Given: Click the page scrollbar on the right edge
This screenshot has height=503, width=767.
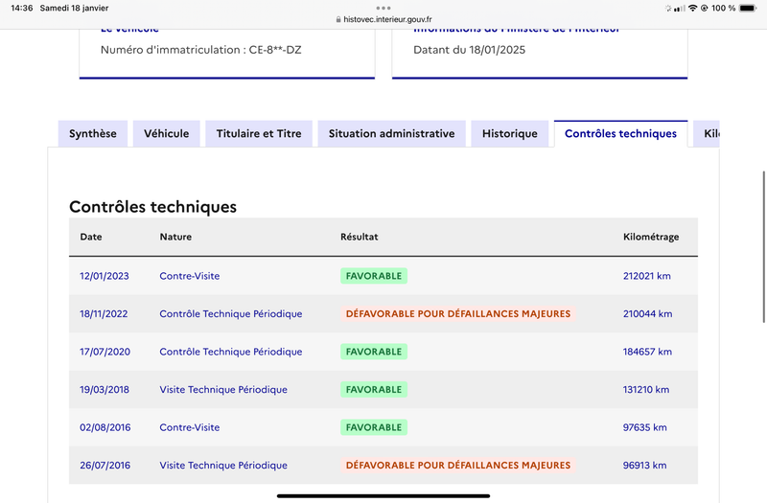Looking at the screenshot, I should pyautogui.click(x=763, y=247).
